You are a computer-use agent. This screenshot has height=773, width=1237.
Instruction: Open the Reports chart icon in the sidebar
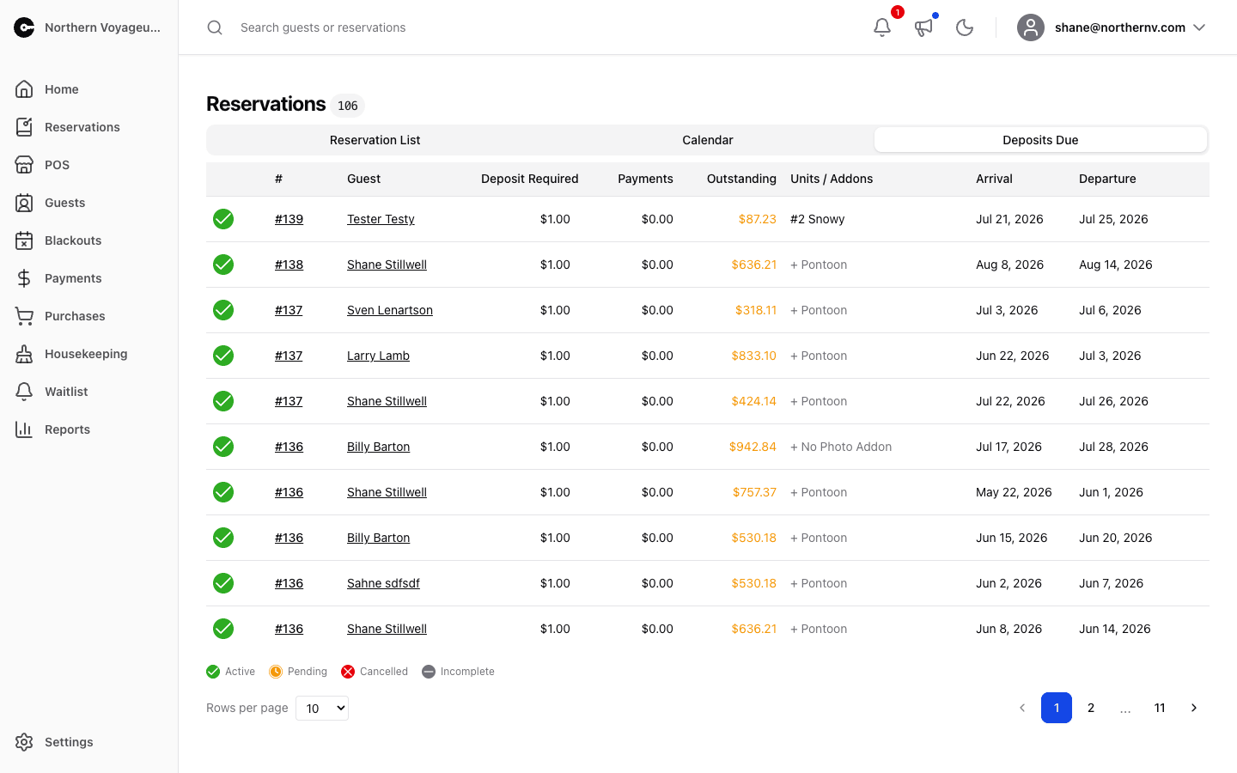(24, 429)
